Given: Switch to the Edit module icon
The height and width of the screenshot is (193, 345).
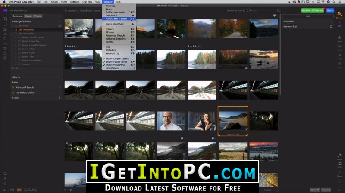Looking at the screenshot, I should coord(339,24).
